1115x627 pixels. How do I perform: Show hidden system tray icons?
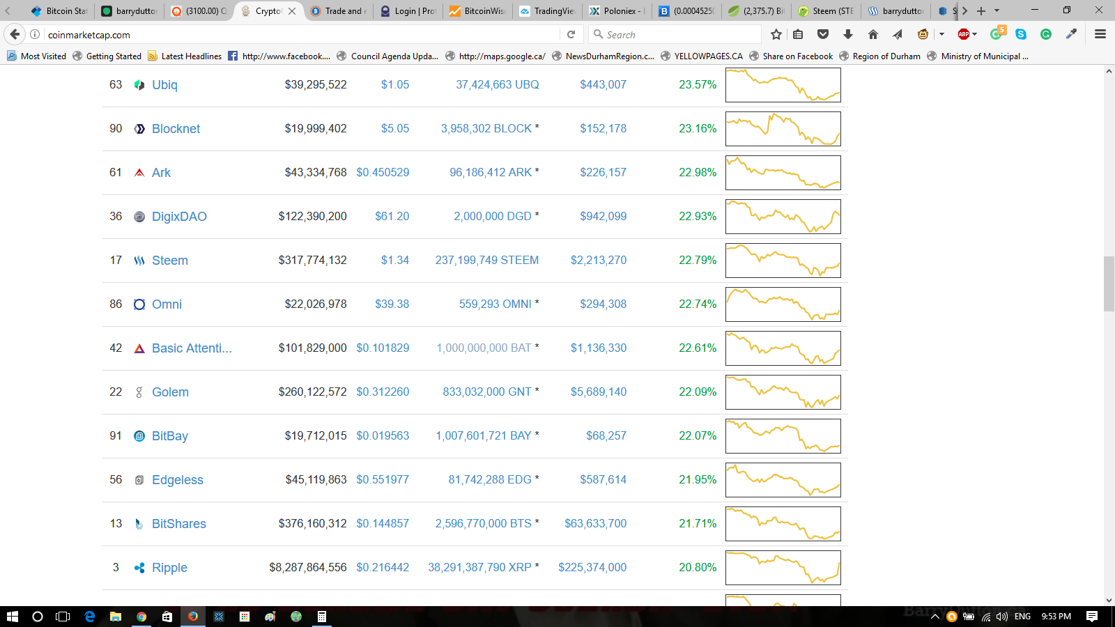coord(935,617)
